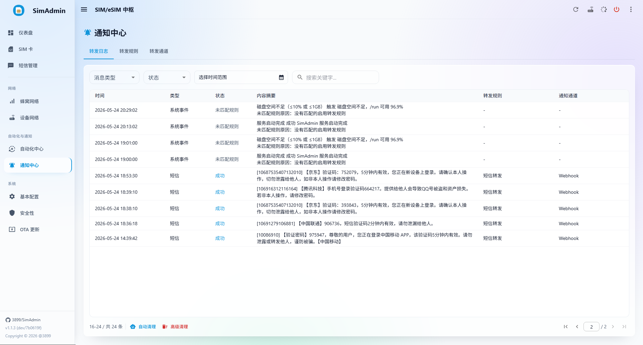Screen dimensions: 643x345
Task: Open the three-dot more options menu
Action: tap(631, 9)
